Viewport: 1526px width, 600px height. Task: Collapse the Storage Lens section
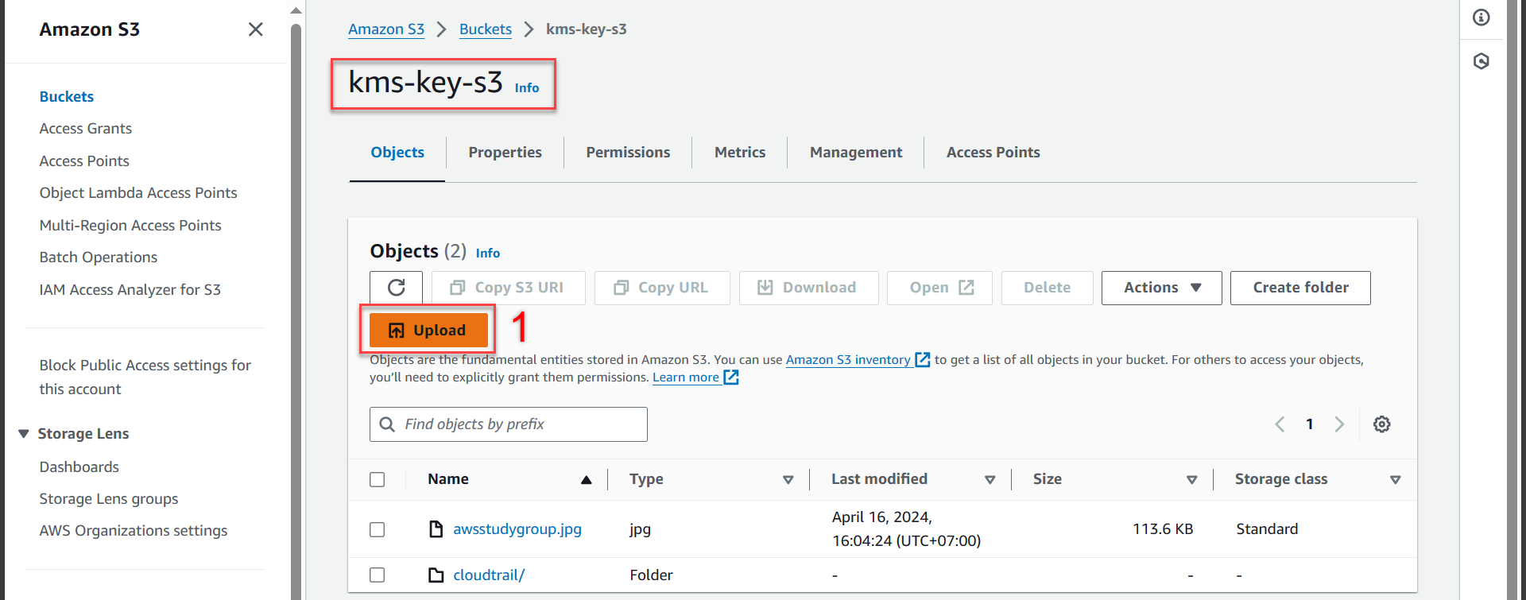pos(24,434)
